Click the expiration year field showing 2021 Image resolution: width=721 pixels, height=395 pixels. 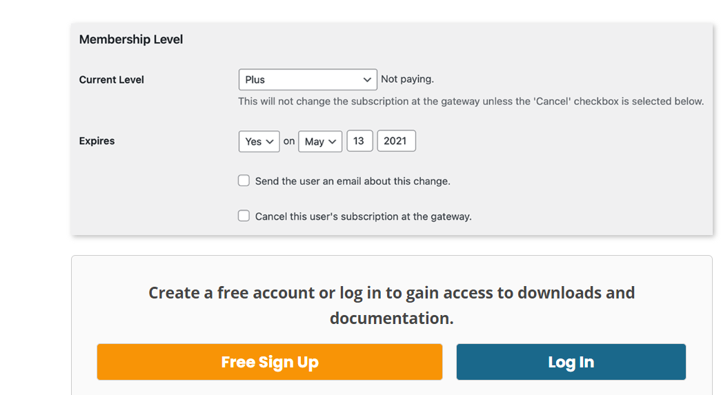coord(396,141)
